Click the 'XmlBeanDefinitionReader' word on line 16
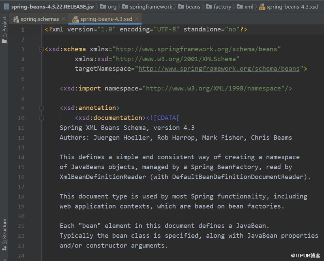Image resolution: width=324 pixels, height=261 pixels. [x=103, y=177]
